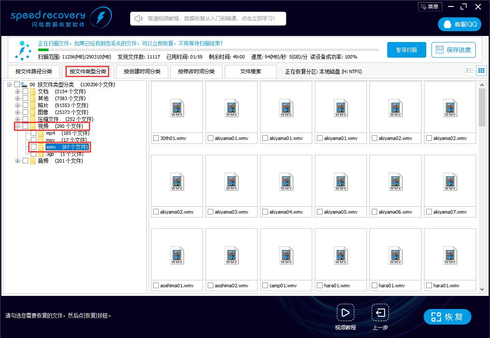
Task: Check the 音频 category checkbox
Action: point(25,161)
